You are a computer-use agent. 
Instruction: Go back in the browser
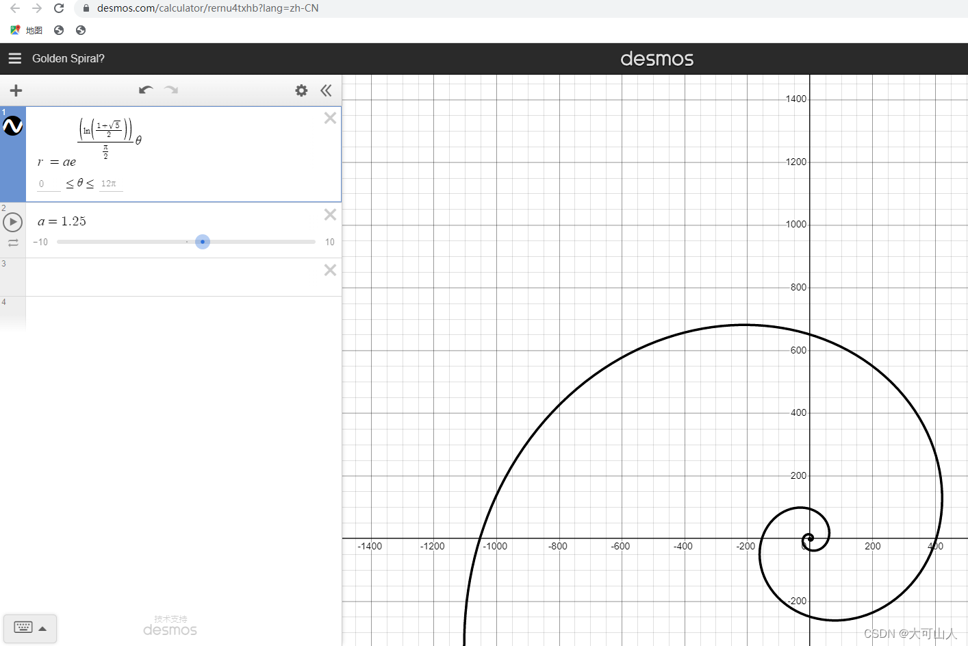pyautogui.click(x=15, y=8)
